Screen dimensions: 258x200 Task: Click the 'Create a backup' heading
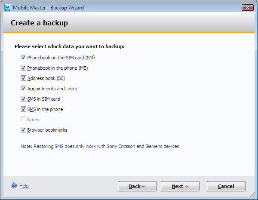(39, 23)
